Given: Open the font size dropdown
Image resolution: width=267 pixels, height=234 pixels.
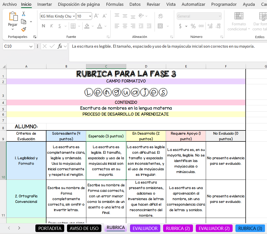Looking at the screenshot, I should click(x=90, y=16).
